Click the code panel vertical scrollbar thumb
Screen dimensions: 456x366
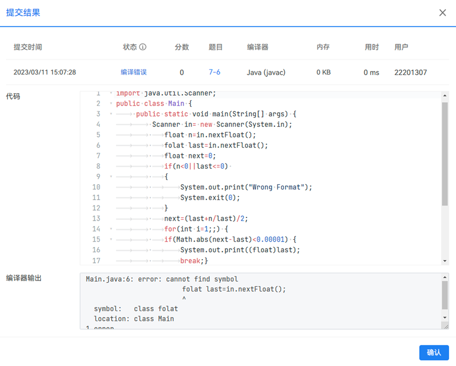(x=445, y=153)
